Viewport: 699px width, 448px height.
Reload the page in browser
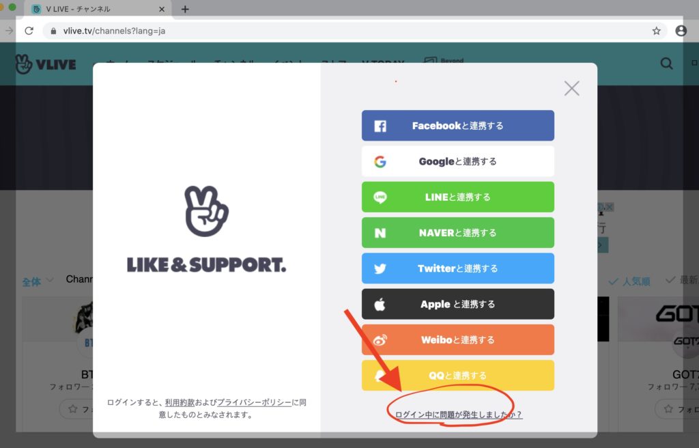(x=29, y=31)
